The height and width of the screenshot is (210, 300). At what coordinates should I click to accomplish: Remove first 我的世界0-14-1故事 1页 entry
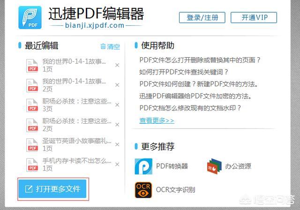tap(117, 65)
